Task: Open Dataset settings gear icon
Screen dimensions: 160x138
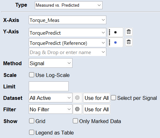Action: (x=77, y=98)
